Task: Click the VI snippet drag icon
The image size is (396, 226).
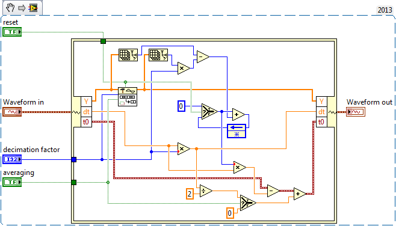Action: [33, 8]
